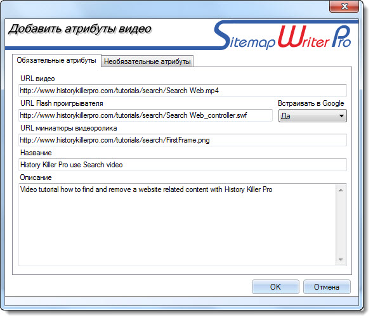Screen dimensions: 373x320
Task: Click the Добавить атрибуты видео heading
Action: (80, 29)
